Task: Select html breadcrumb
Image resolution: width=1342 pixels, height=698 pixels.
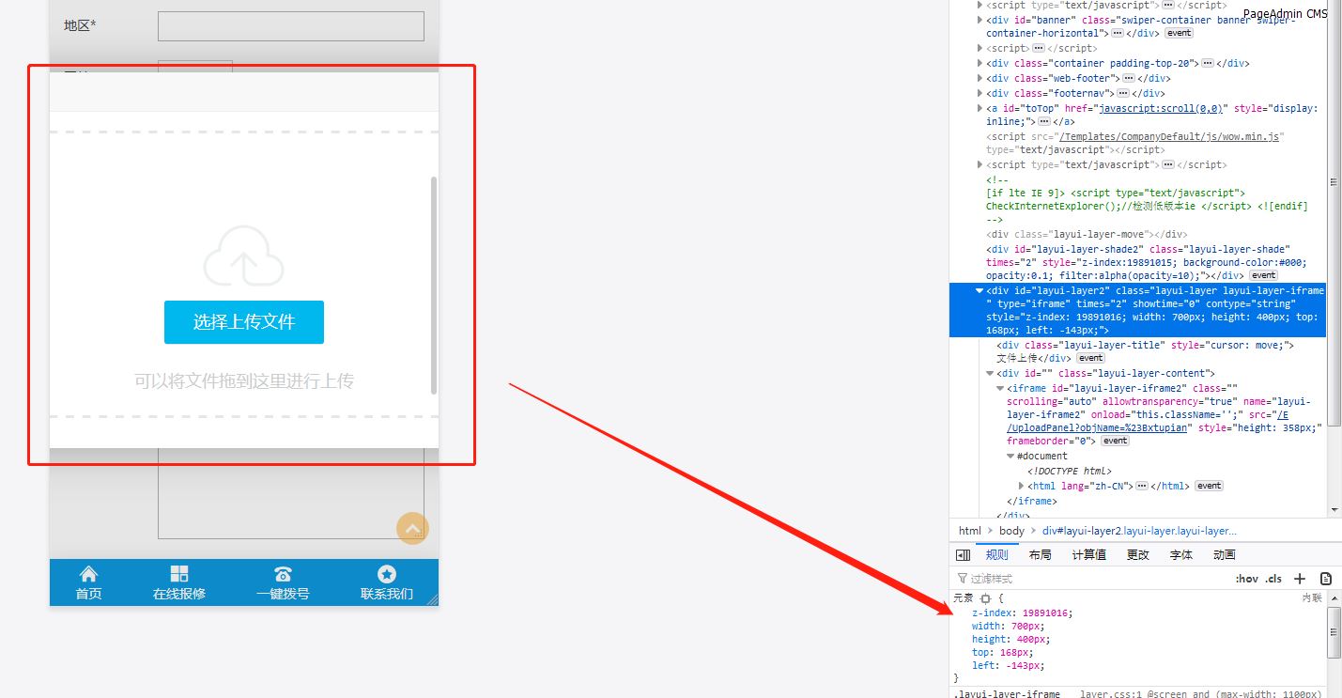Action: click(x=970, y=531)
